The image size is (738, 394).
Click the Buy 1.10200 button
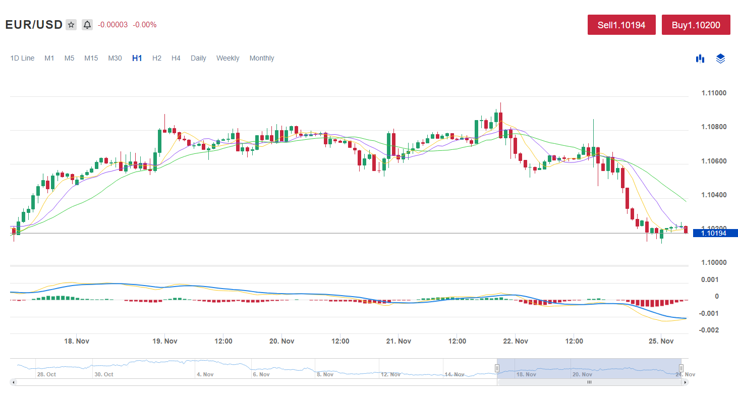click(x=696, y=25)
